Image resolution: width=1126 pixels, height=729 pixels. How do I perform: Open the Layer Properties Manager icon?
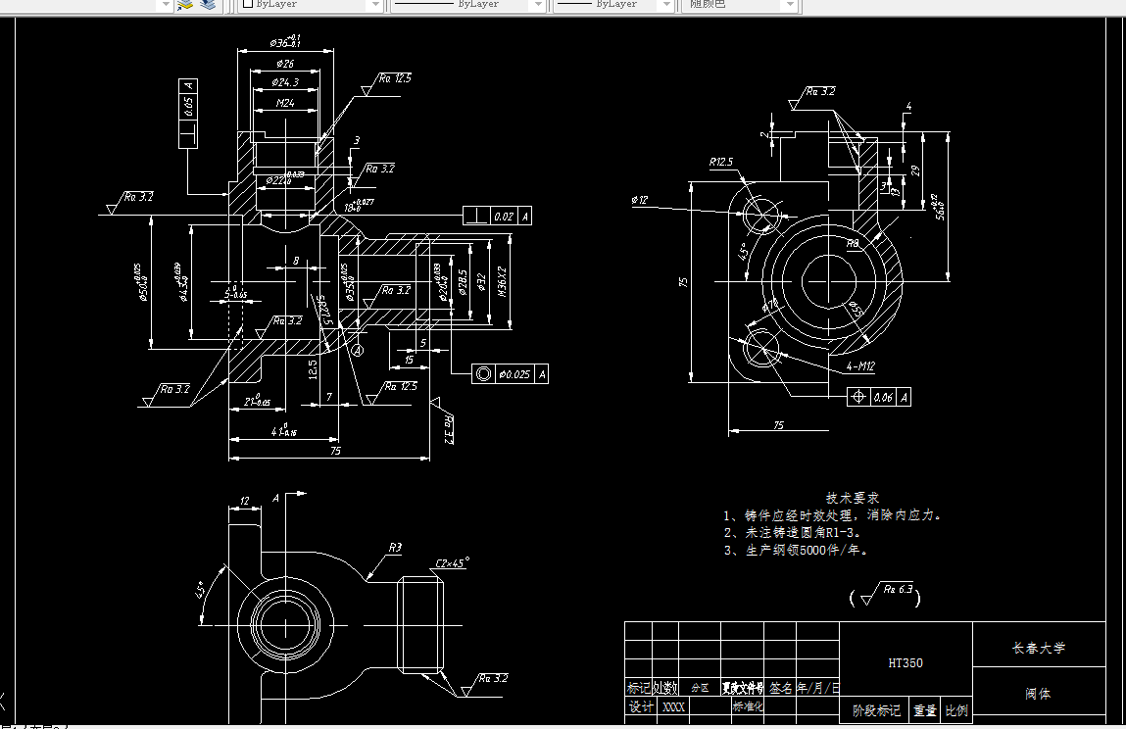[183, 6]
